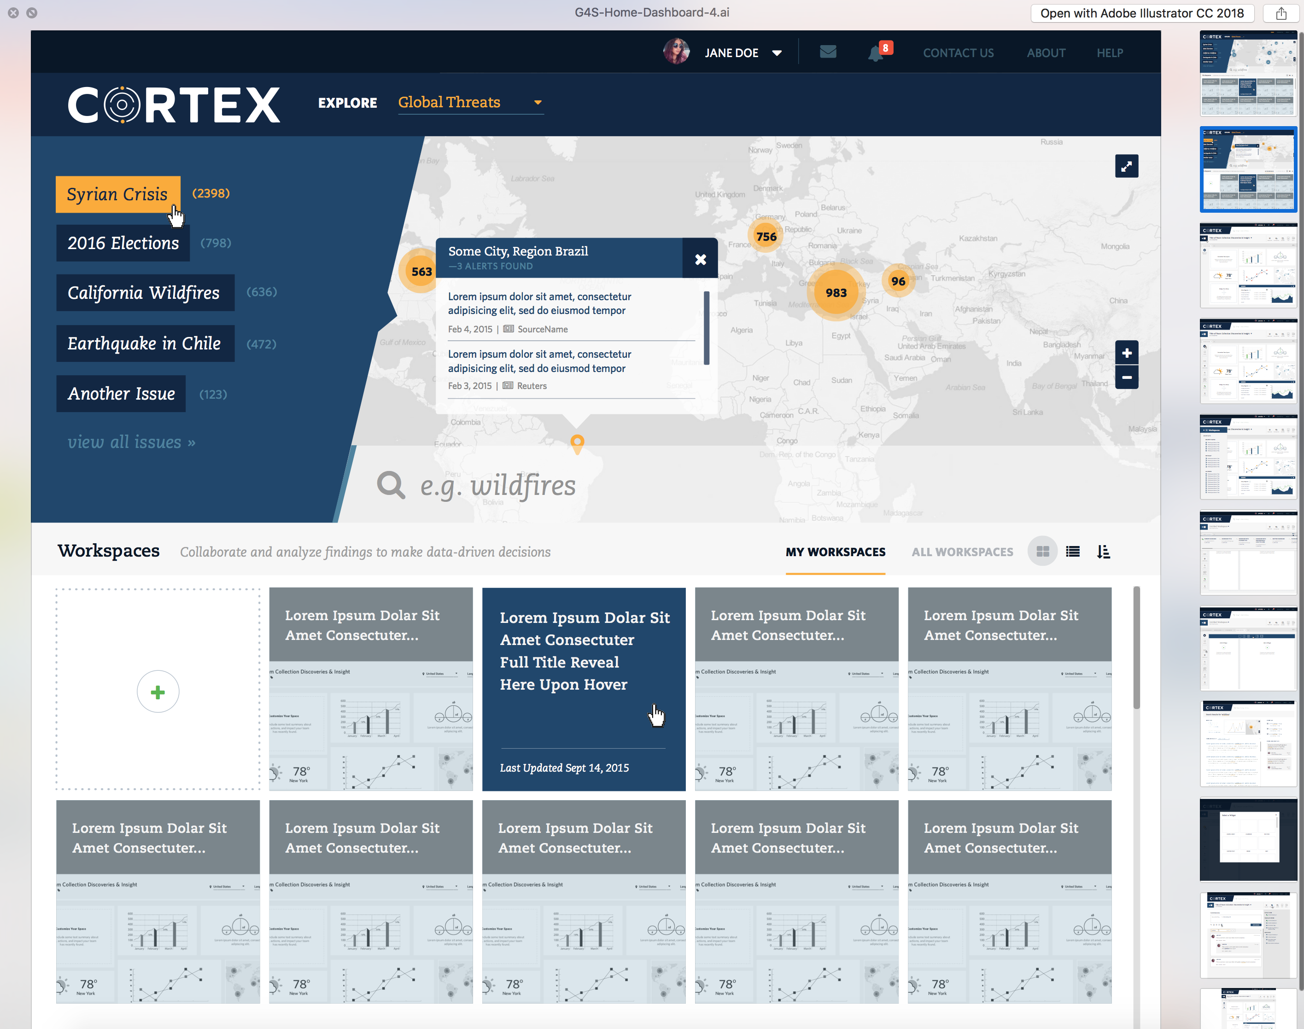1304x1029 pixels.
Task: Click the SourceName newspaper icon
Action: point(509,329)
